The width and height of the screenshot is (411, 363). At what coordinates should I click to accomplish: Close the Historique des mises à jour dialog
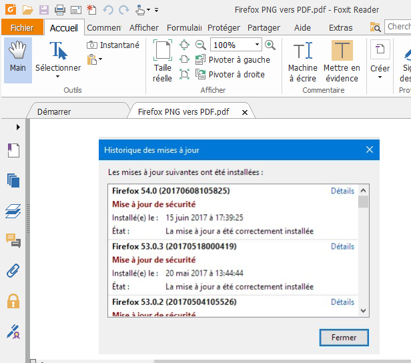click(370, 149)
